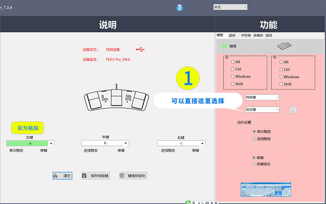
Task: Click the blue help question mark icon
Action: point(180,7)
